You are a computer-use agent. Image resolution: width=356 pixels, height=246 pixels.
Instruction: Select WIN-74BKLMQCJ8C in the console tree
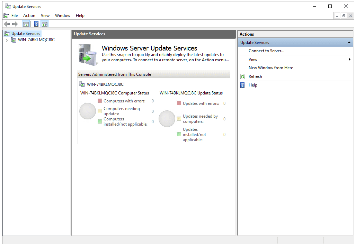pos(36,40)
